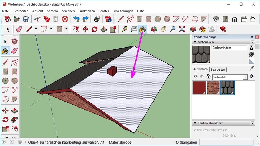
Task: Click the large Dachschindeln material preview
Action: [201, 54]
